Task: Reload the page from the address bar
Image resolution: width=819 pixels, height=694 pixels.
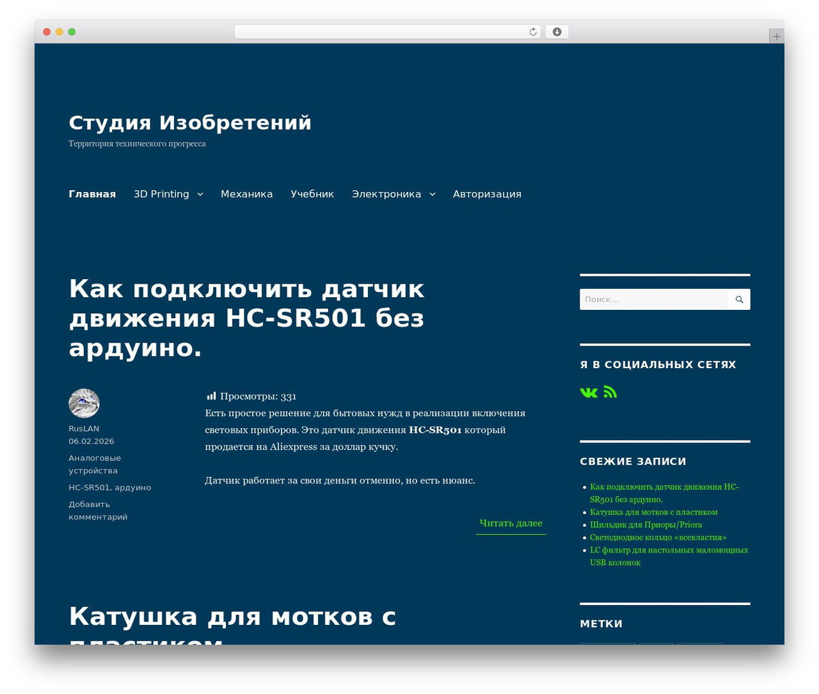Action: [x=532, y=32]
